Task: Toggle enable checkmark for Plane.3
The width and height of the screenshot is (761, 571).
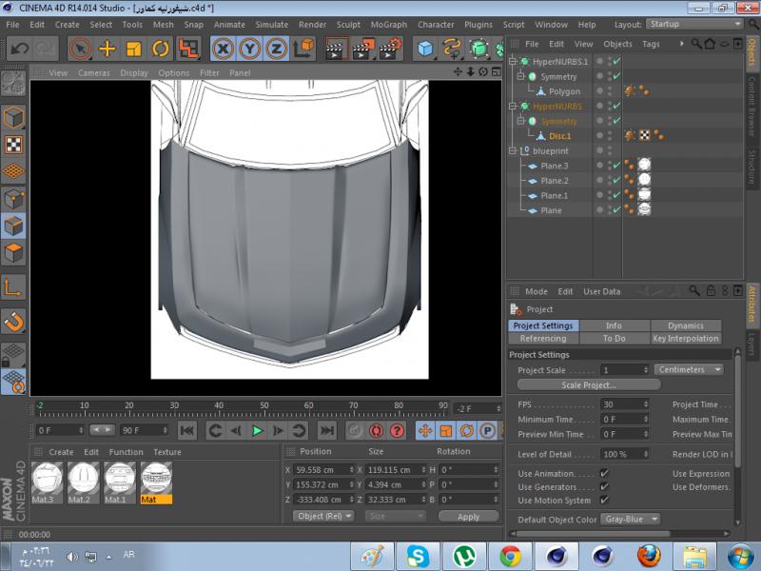Action: [616, 166]
